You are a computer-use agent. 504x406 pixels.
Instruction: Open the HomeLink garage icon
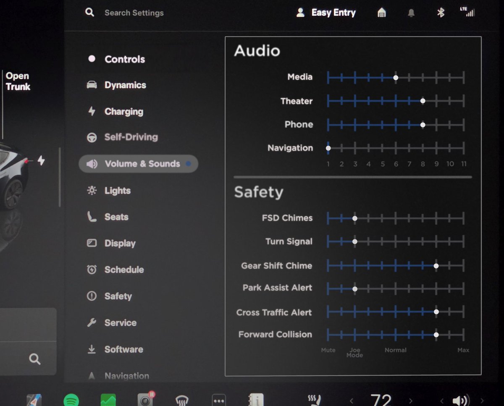point(381,13)
